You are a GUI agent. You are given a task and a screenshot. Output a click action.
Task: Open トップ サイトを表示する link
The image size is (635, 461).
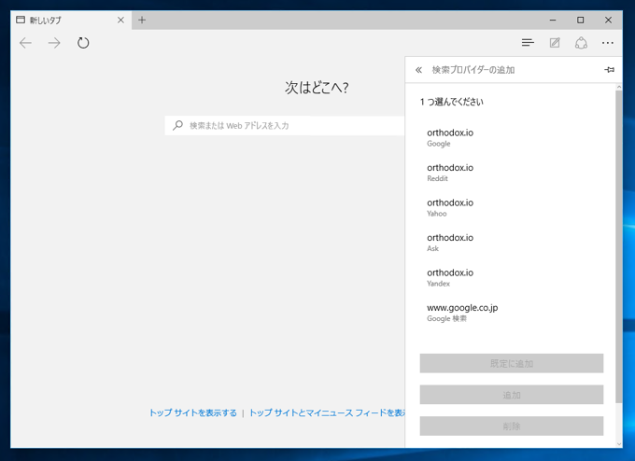[x=193, y=412]
